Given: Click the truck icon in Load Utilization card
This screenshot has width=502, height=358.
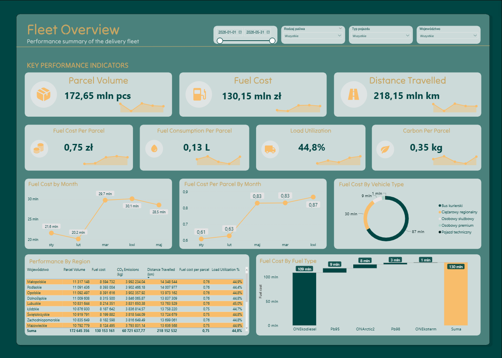Looking at the screenshot, I should (270, 149).
